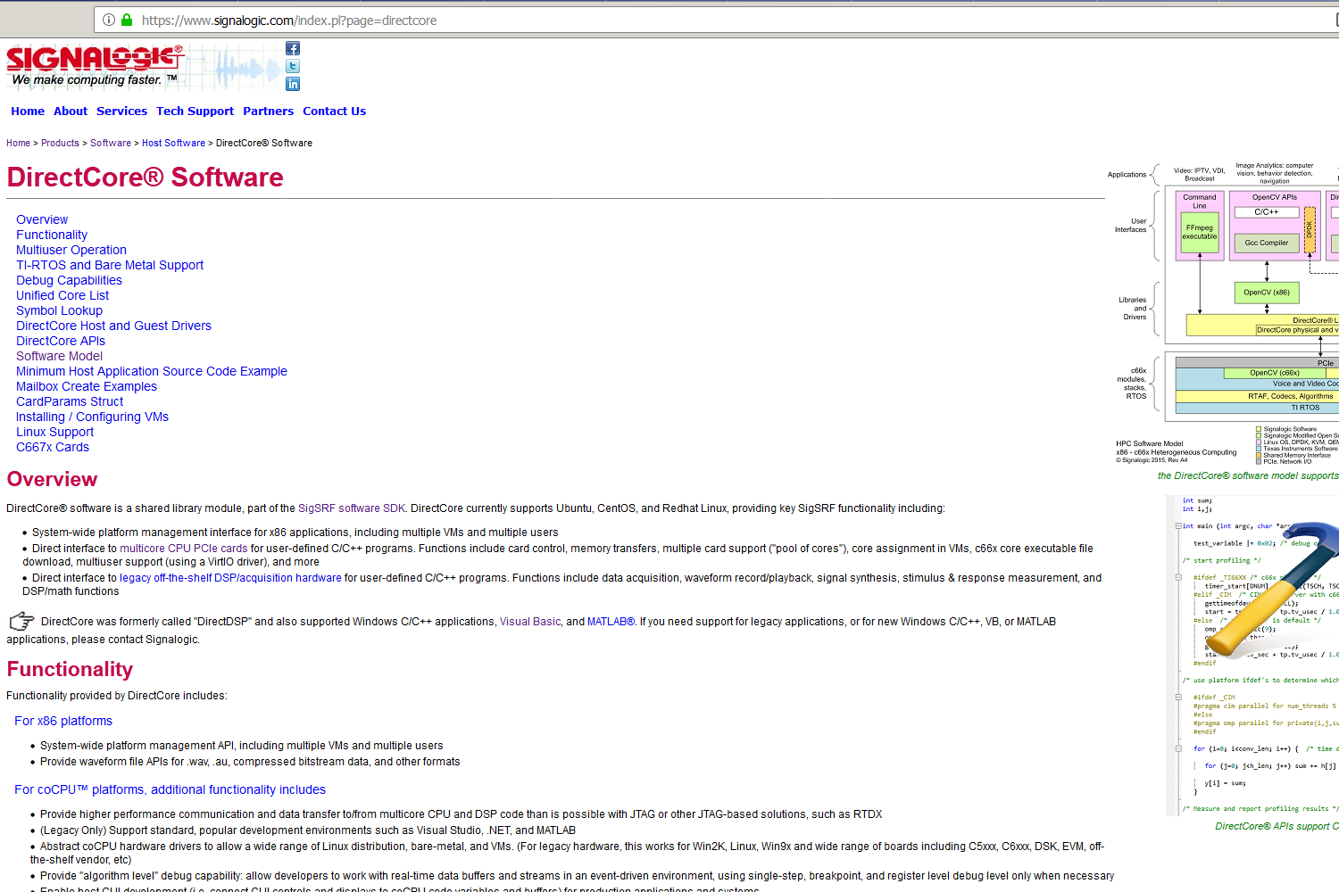Open Symbol Lookup link
This screenshot has height=892, width=1339.
(59, 310)
